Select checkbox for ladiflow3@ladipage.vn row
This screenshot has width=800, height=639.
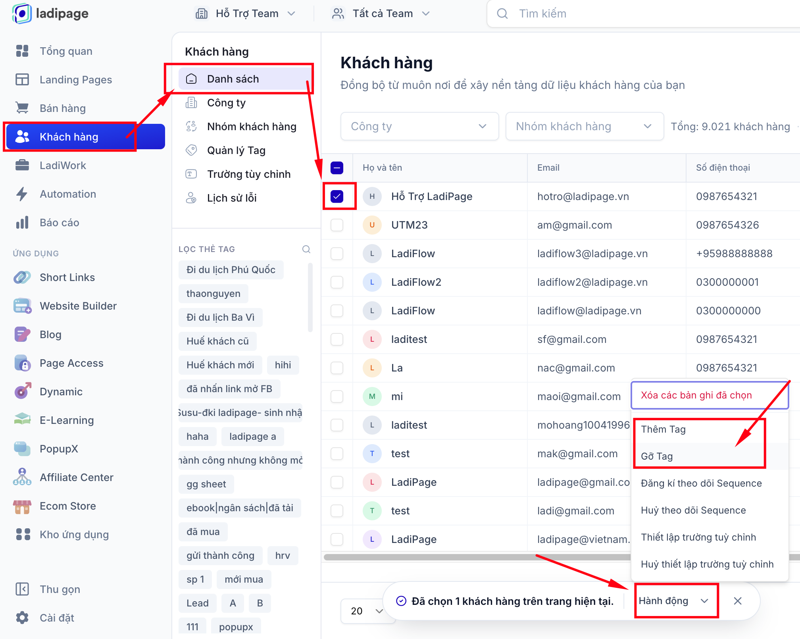tap(337, 254)
